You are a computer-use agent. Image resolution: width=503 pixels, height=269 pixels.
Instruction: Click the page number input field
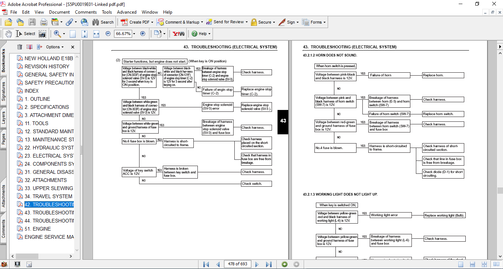pyautogui.click(x=238, y=264)
